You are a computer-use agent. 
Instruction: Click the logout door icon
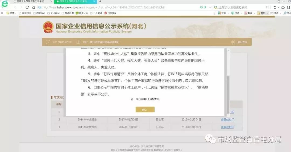233,42
